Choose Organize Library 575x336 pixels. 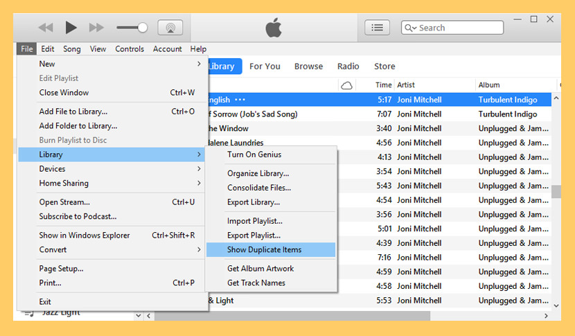click(x=271, y=173)
